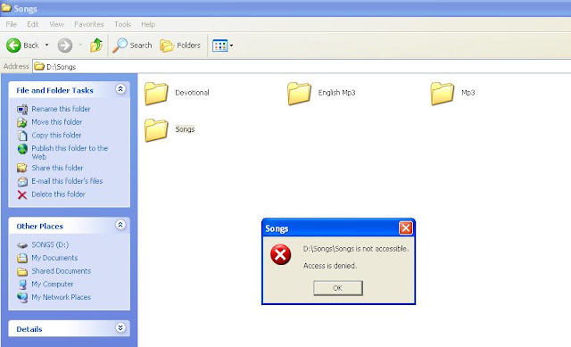Click OK in the Songs error dialog
This screenshot has height=347, width=571.
[338, 288]
